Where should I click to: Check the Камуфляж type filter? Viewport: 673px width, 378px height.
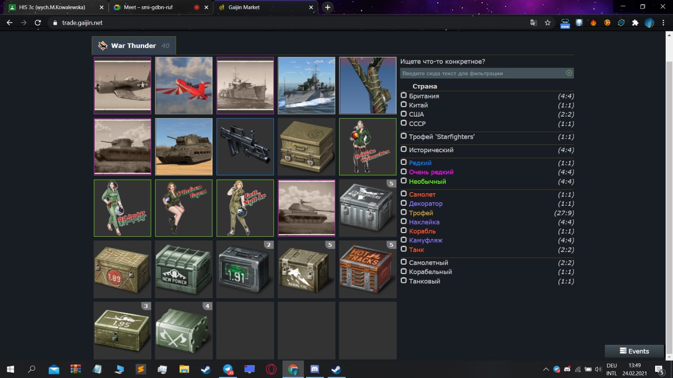pyautogui.click(x=404, y=240)
